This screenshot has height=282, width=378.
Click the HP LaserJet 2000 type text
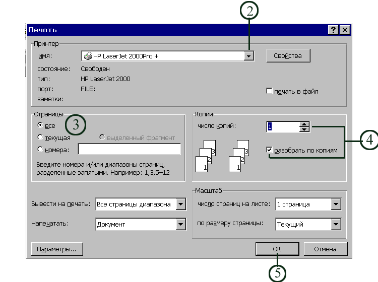[105, 79]
